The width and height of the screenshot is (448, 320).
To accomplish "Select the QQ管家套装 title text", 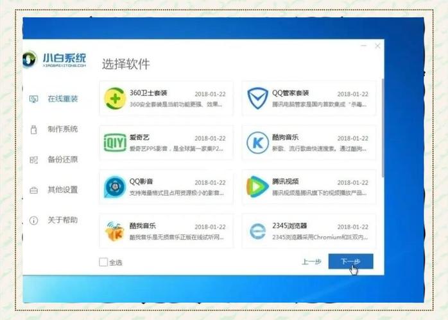I will [290, 93].
